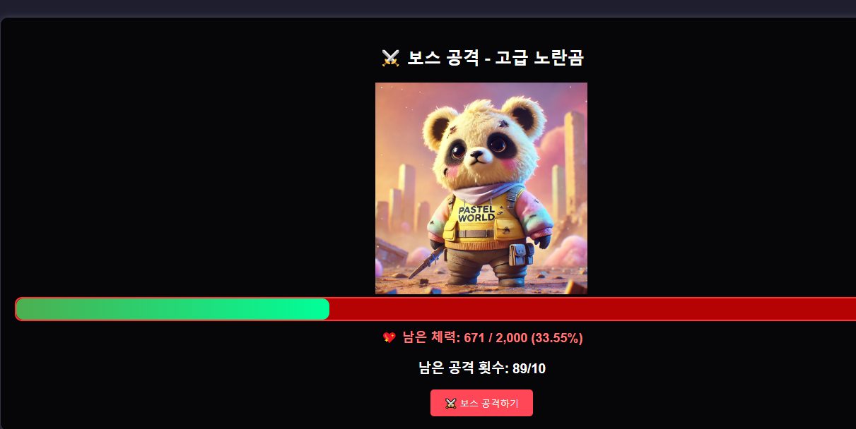Image resolution: width=856 pixels, height=429 pixels.
Task: Click the 남은 공격 횟수 89/10 counter
Action: [481, 368]
